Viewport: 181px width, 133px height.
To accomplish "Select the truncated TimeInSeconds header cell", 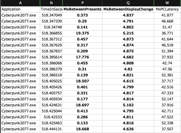I will [51, 10].
